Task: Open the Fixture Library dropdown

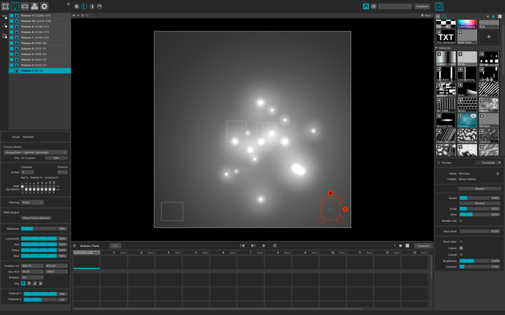Action: tap(36, 152)
